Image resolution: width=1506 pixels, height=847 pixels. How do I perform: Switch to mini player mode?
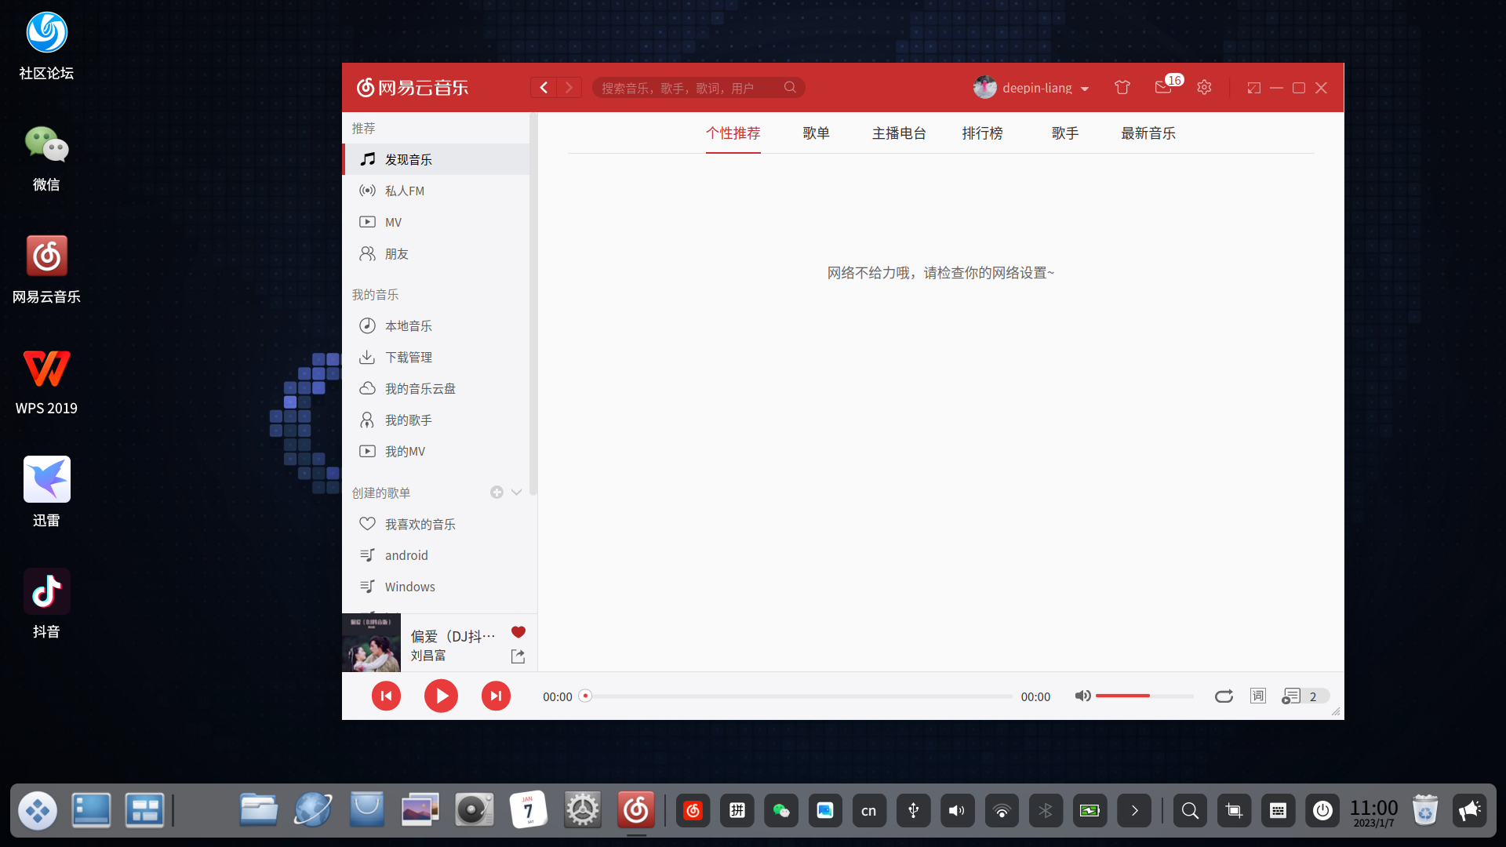(x=1253, y=87)
